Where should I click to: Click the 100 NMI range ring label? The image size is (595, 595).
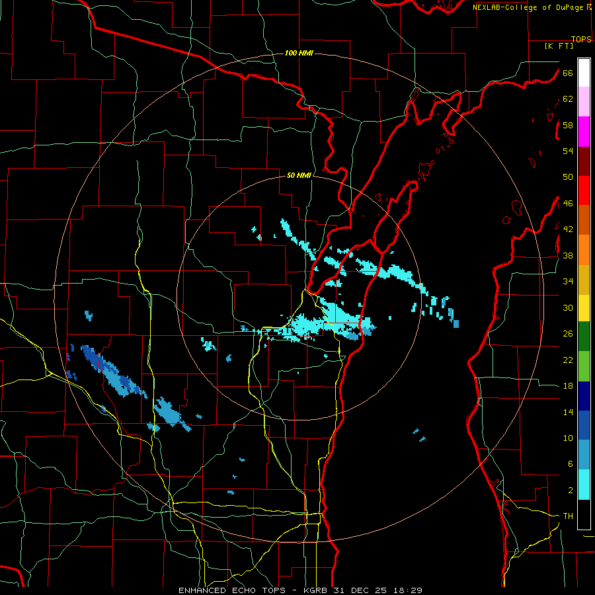click(x=299, y=53)
